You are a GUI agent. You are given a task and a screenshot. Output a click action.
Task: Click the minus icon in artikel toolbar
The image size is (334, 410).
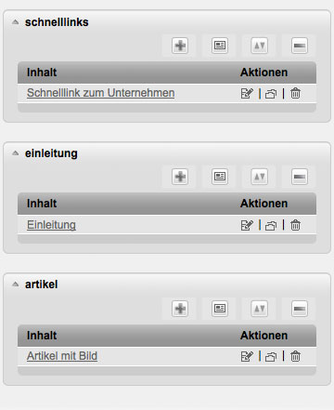300,309
